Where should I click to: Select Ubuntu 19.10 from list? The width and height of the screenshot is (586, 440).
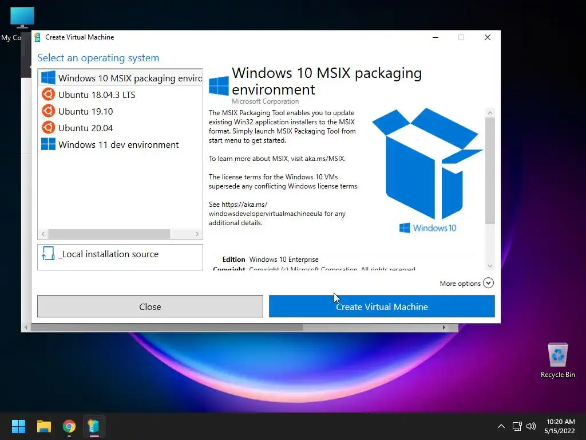[120, 111]
